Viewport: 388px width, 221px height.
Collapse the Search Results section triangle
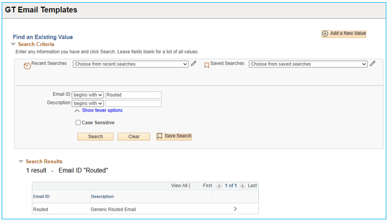coord(21,161)
